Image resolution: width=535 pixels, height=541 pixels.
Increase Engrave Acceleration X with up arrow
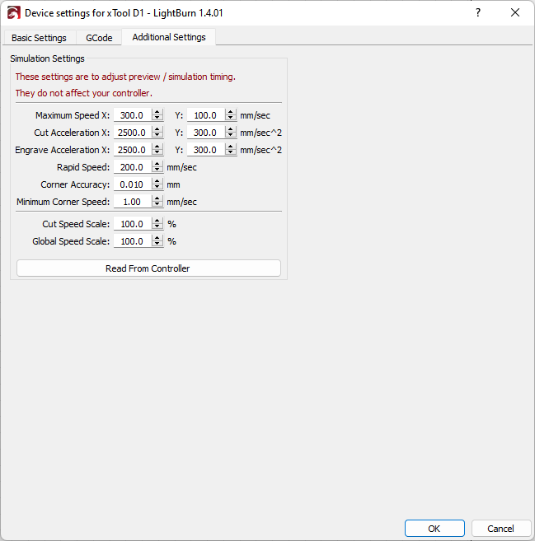point(157,147)
